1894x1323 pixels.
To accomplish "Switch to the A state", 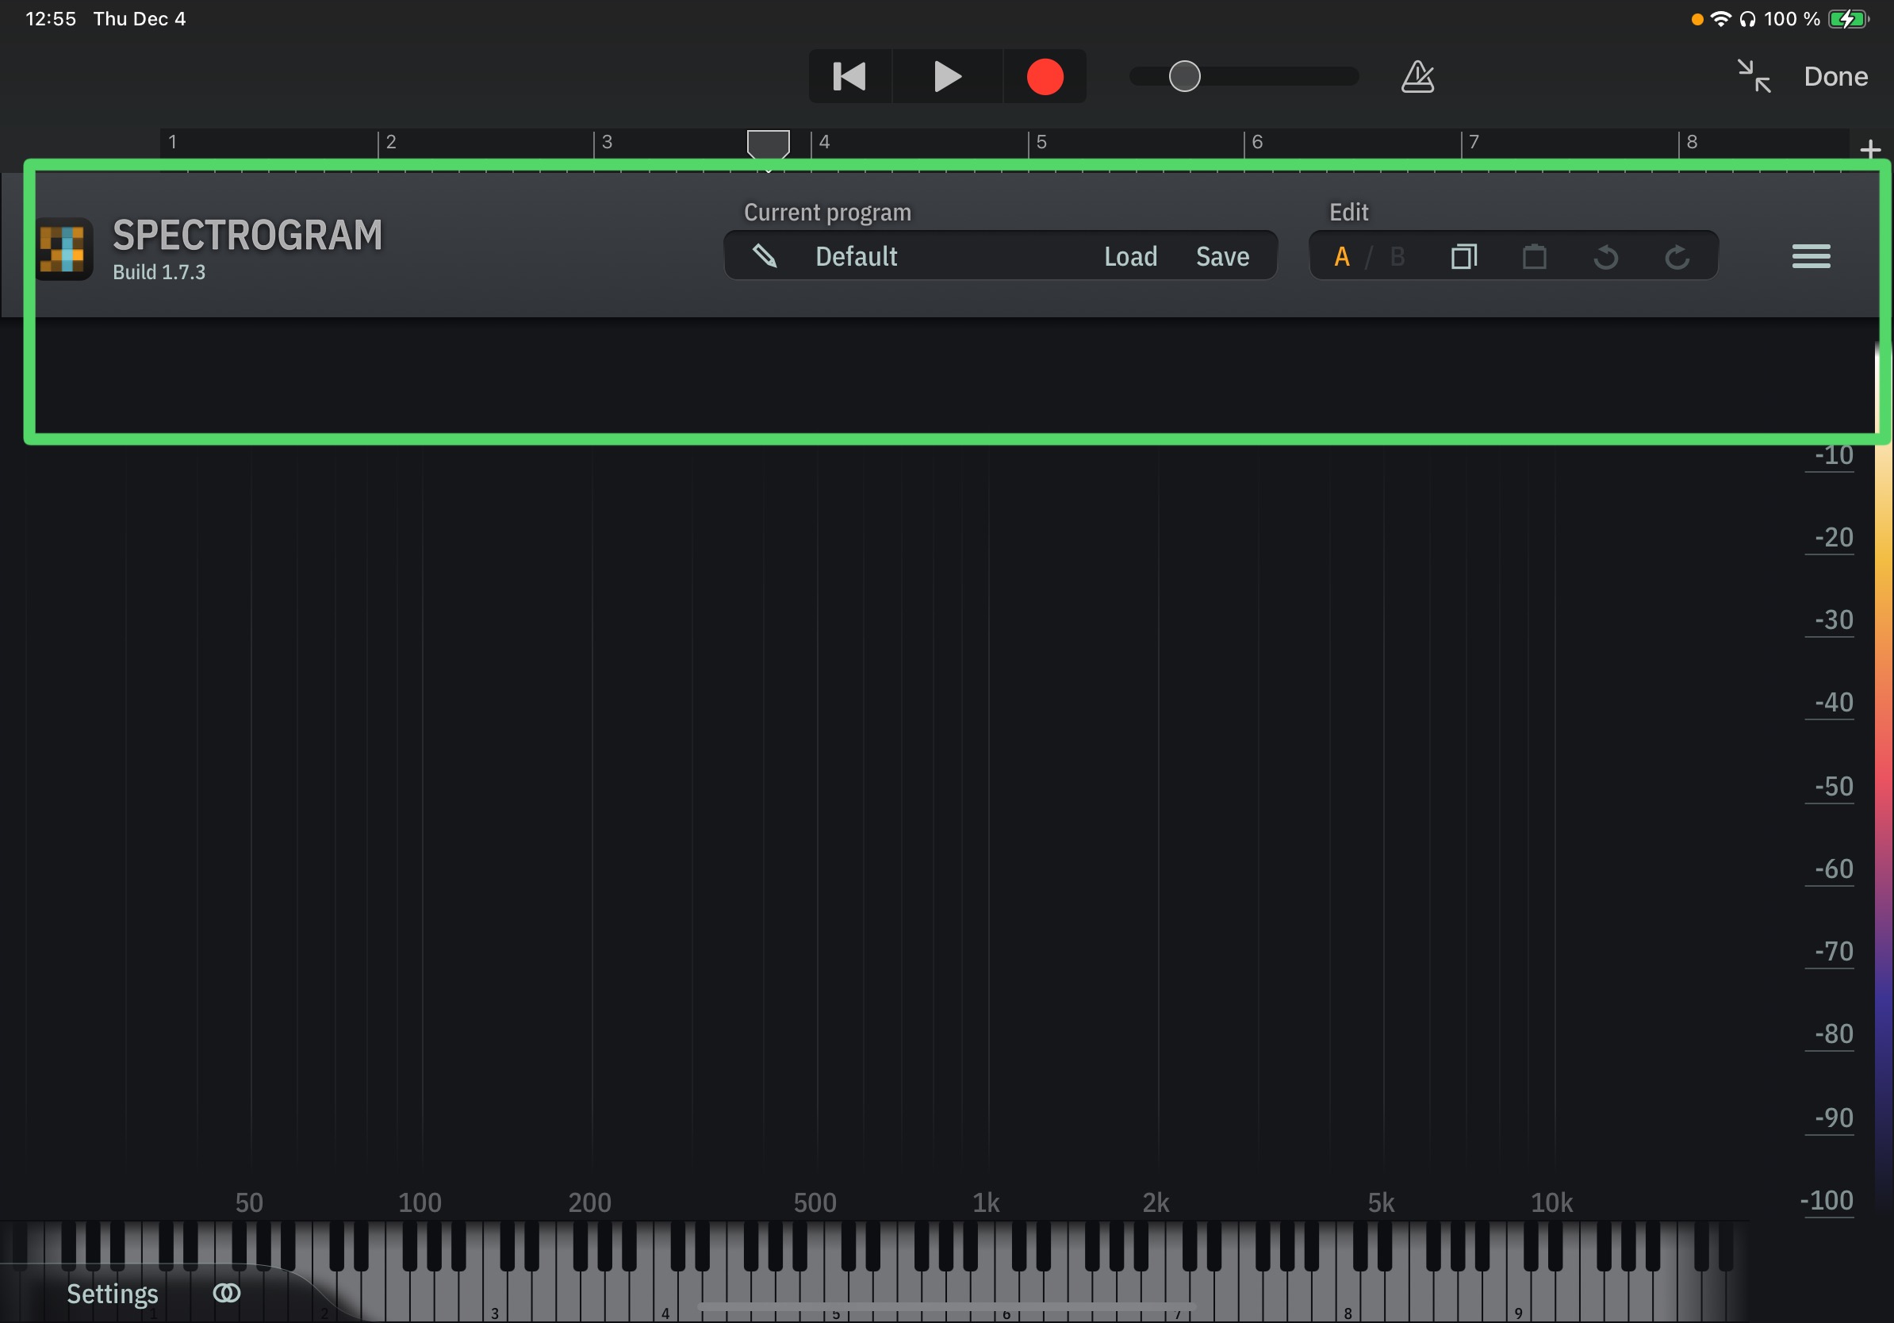I will pos(1342,257).
